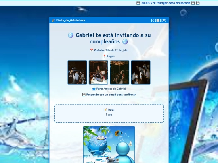Open the first party photo thumbnail
The height and width of the screenshot is (163, 218).
pyautogui.click(x=77, y=72)
